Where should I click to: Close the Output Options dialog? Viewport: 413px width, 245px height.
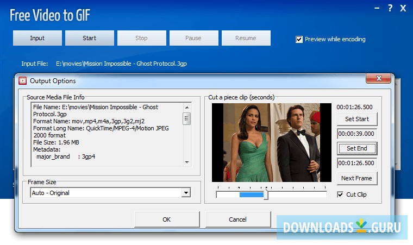point(379,78)
